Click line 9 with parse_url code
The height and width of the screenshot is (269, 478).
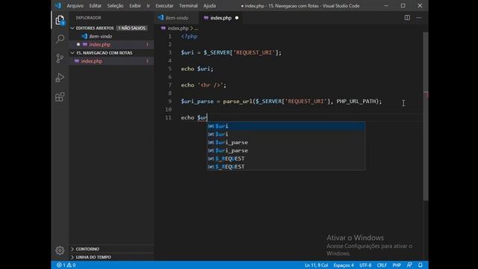pyautogui.click(x=281, y=102)
